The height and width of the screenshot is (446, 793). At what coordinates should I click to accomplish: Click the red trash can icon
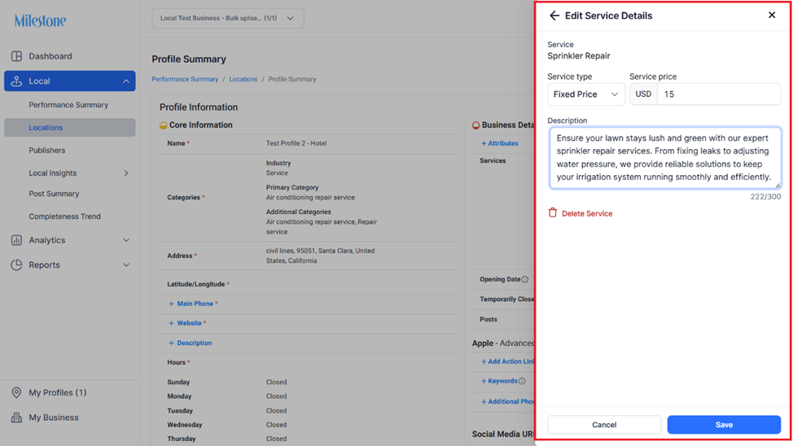tap(553, 213)
